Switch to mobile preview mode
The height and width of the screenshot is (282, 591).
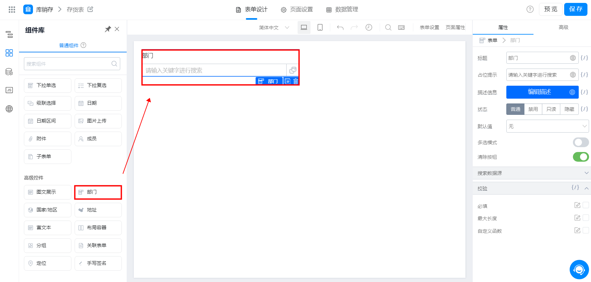320,27
